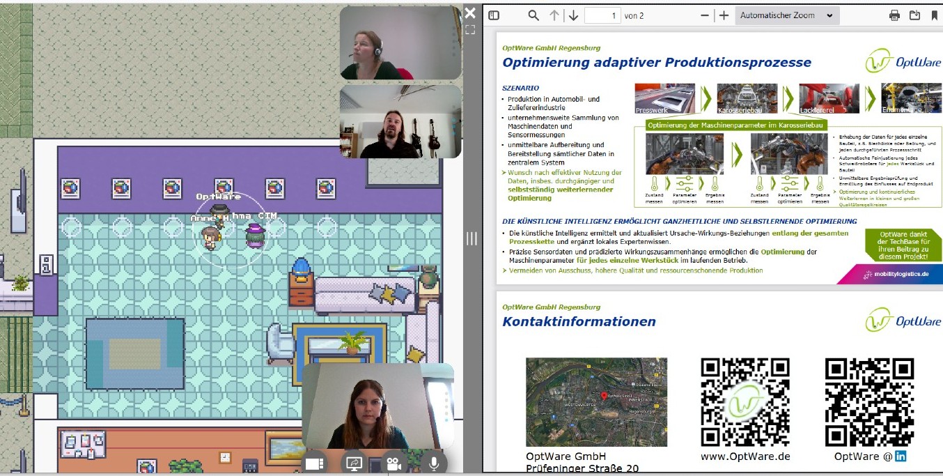Go to next PDF page
943x476 pixels.
tap(573, 15)
